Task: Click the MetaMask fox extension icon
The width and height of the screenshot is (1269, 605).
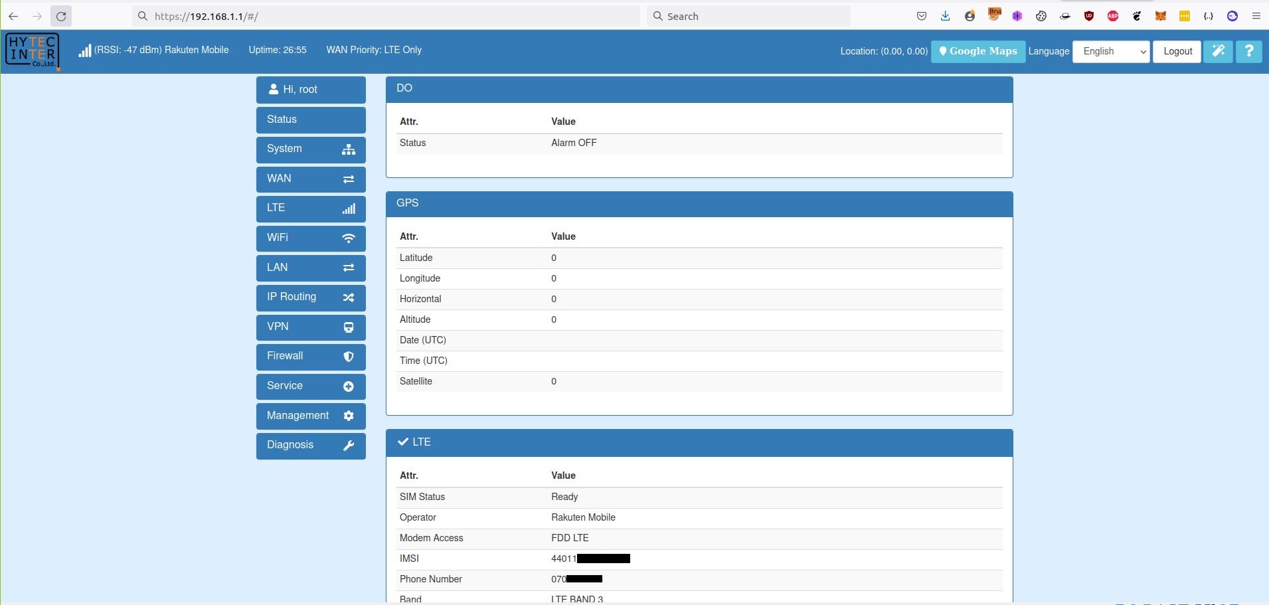Action: (1160, 16)
